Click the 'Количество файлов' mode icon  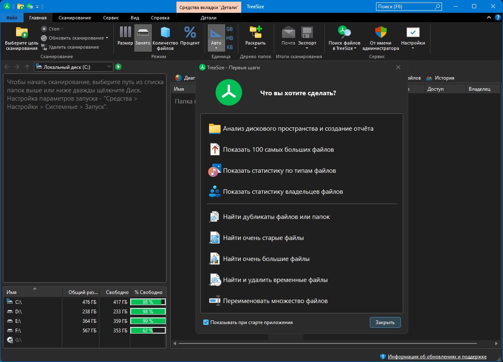coord(165,33)
